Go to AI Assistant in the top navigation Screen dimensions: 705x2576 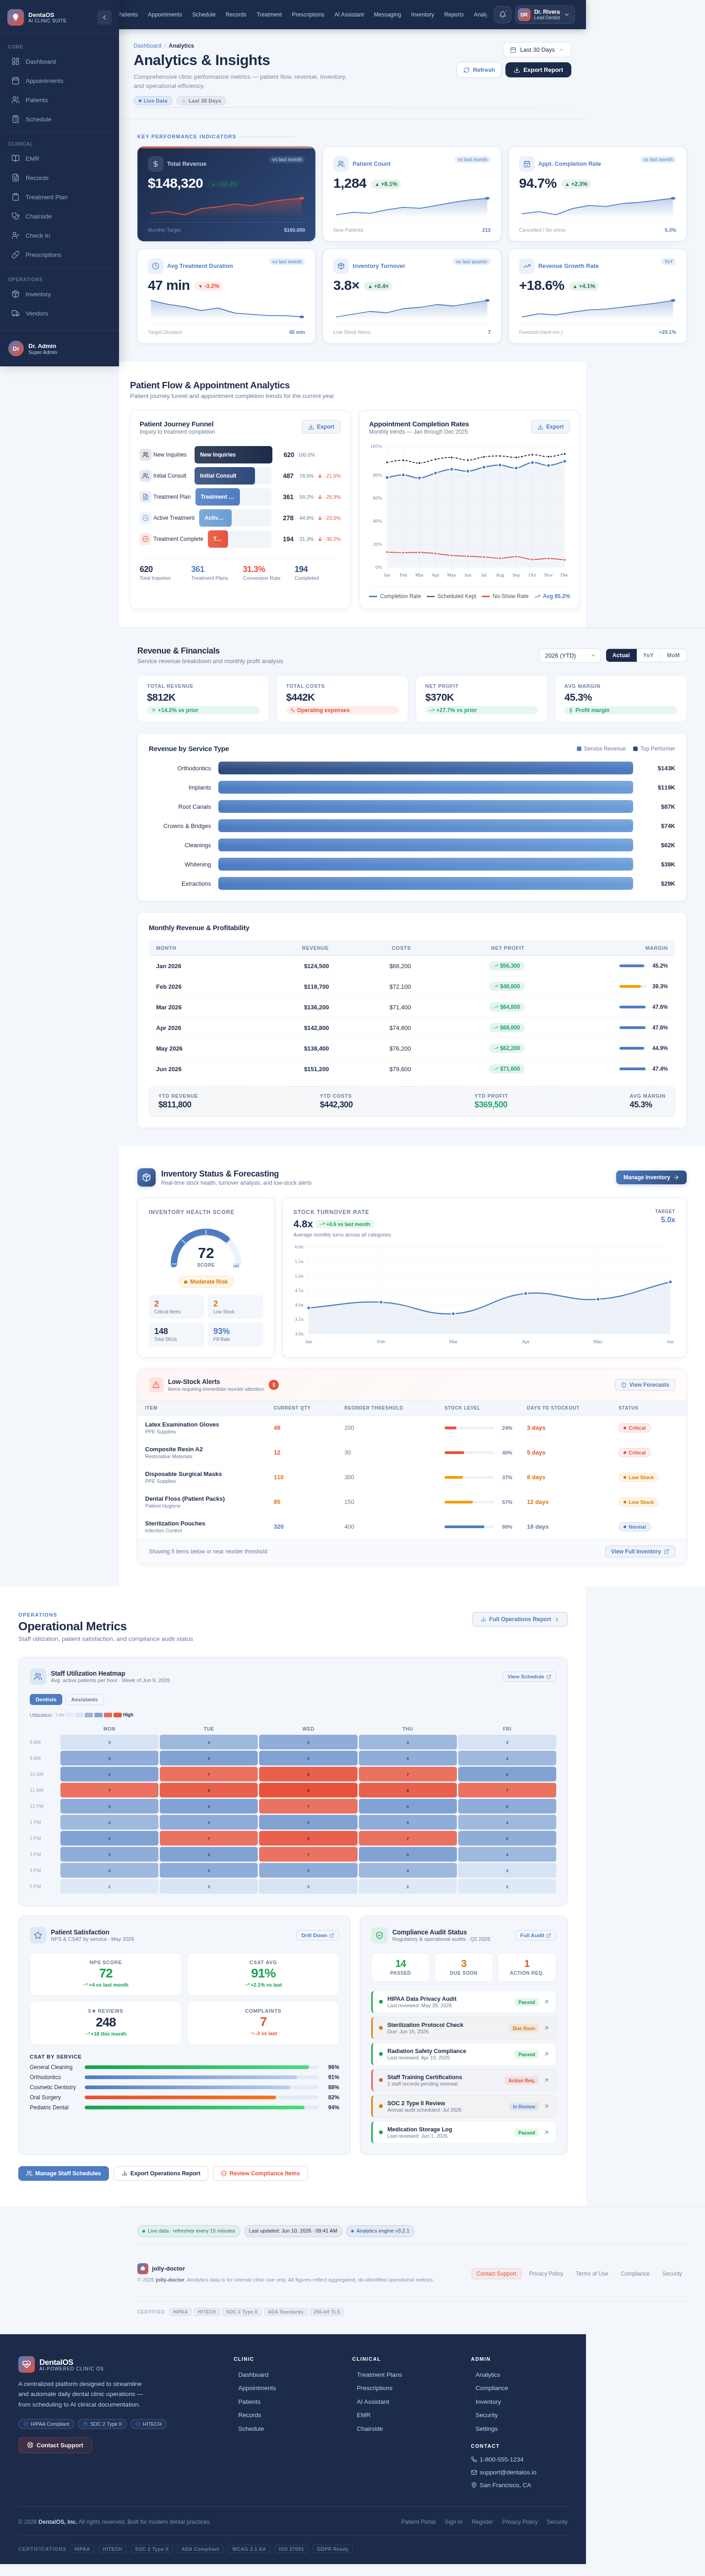pyautogui.click(x=349, y=14)
